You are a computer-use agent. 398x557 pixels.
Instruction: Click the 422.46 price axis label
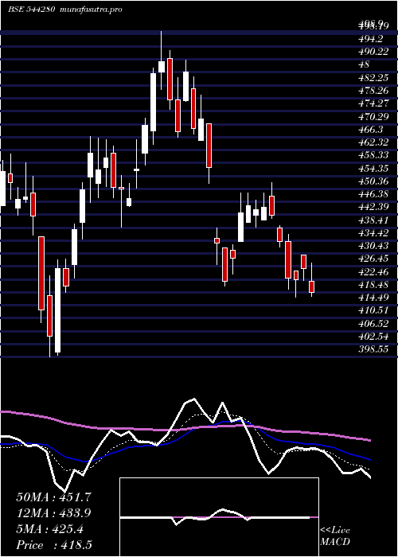pyautogui.click(x=373, y=272)
